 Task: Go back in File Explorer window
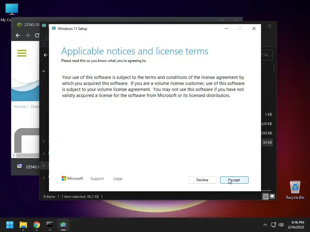coord(45,55)
